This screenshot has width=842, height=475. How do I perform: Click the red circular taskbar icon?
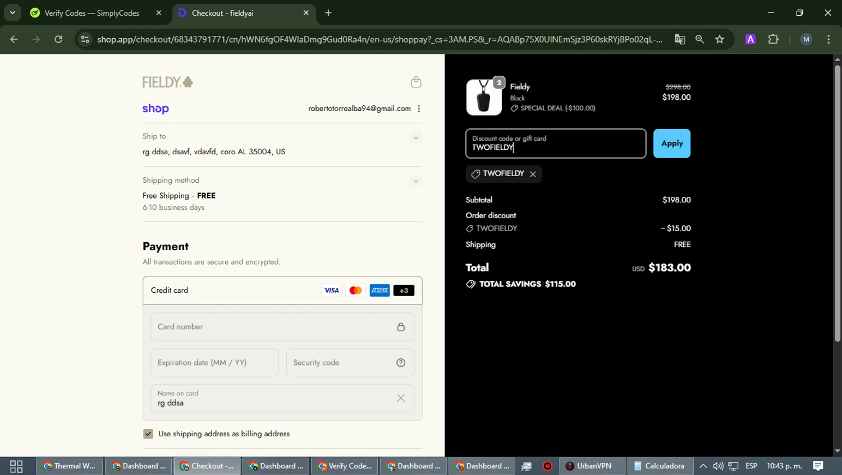click(x=548, y=467)
